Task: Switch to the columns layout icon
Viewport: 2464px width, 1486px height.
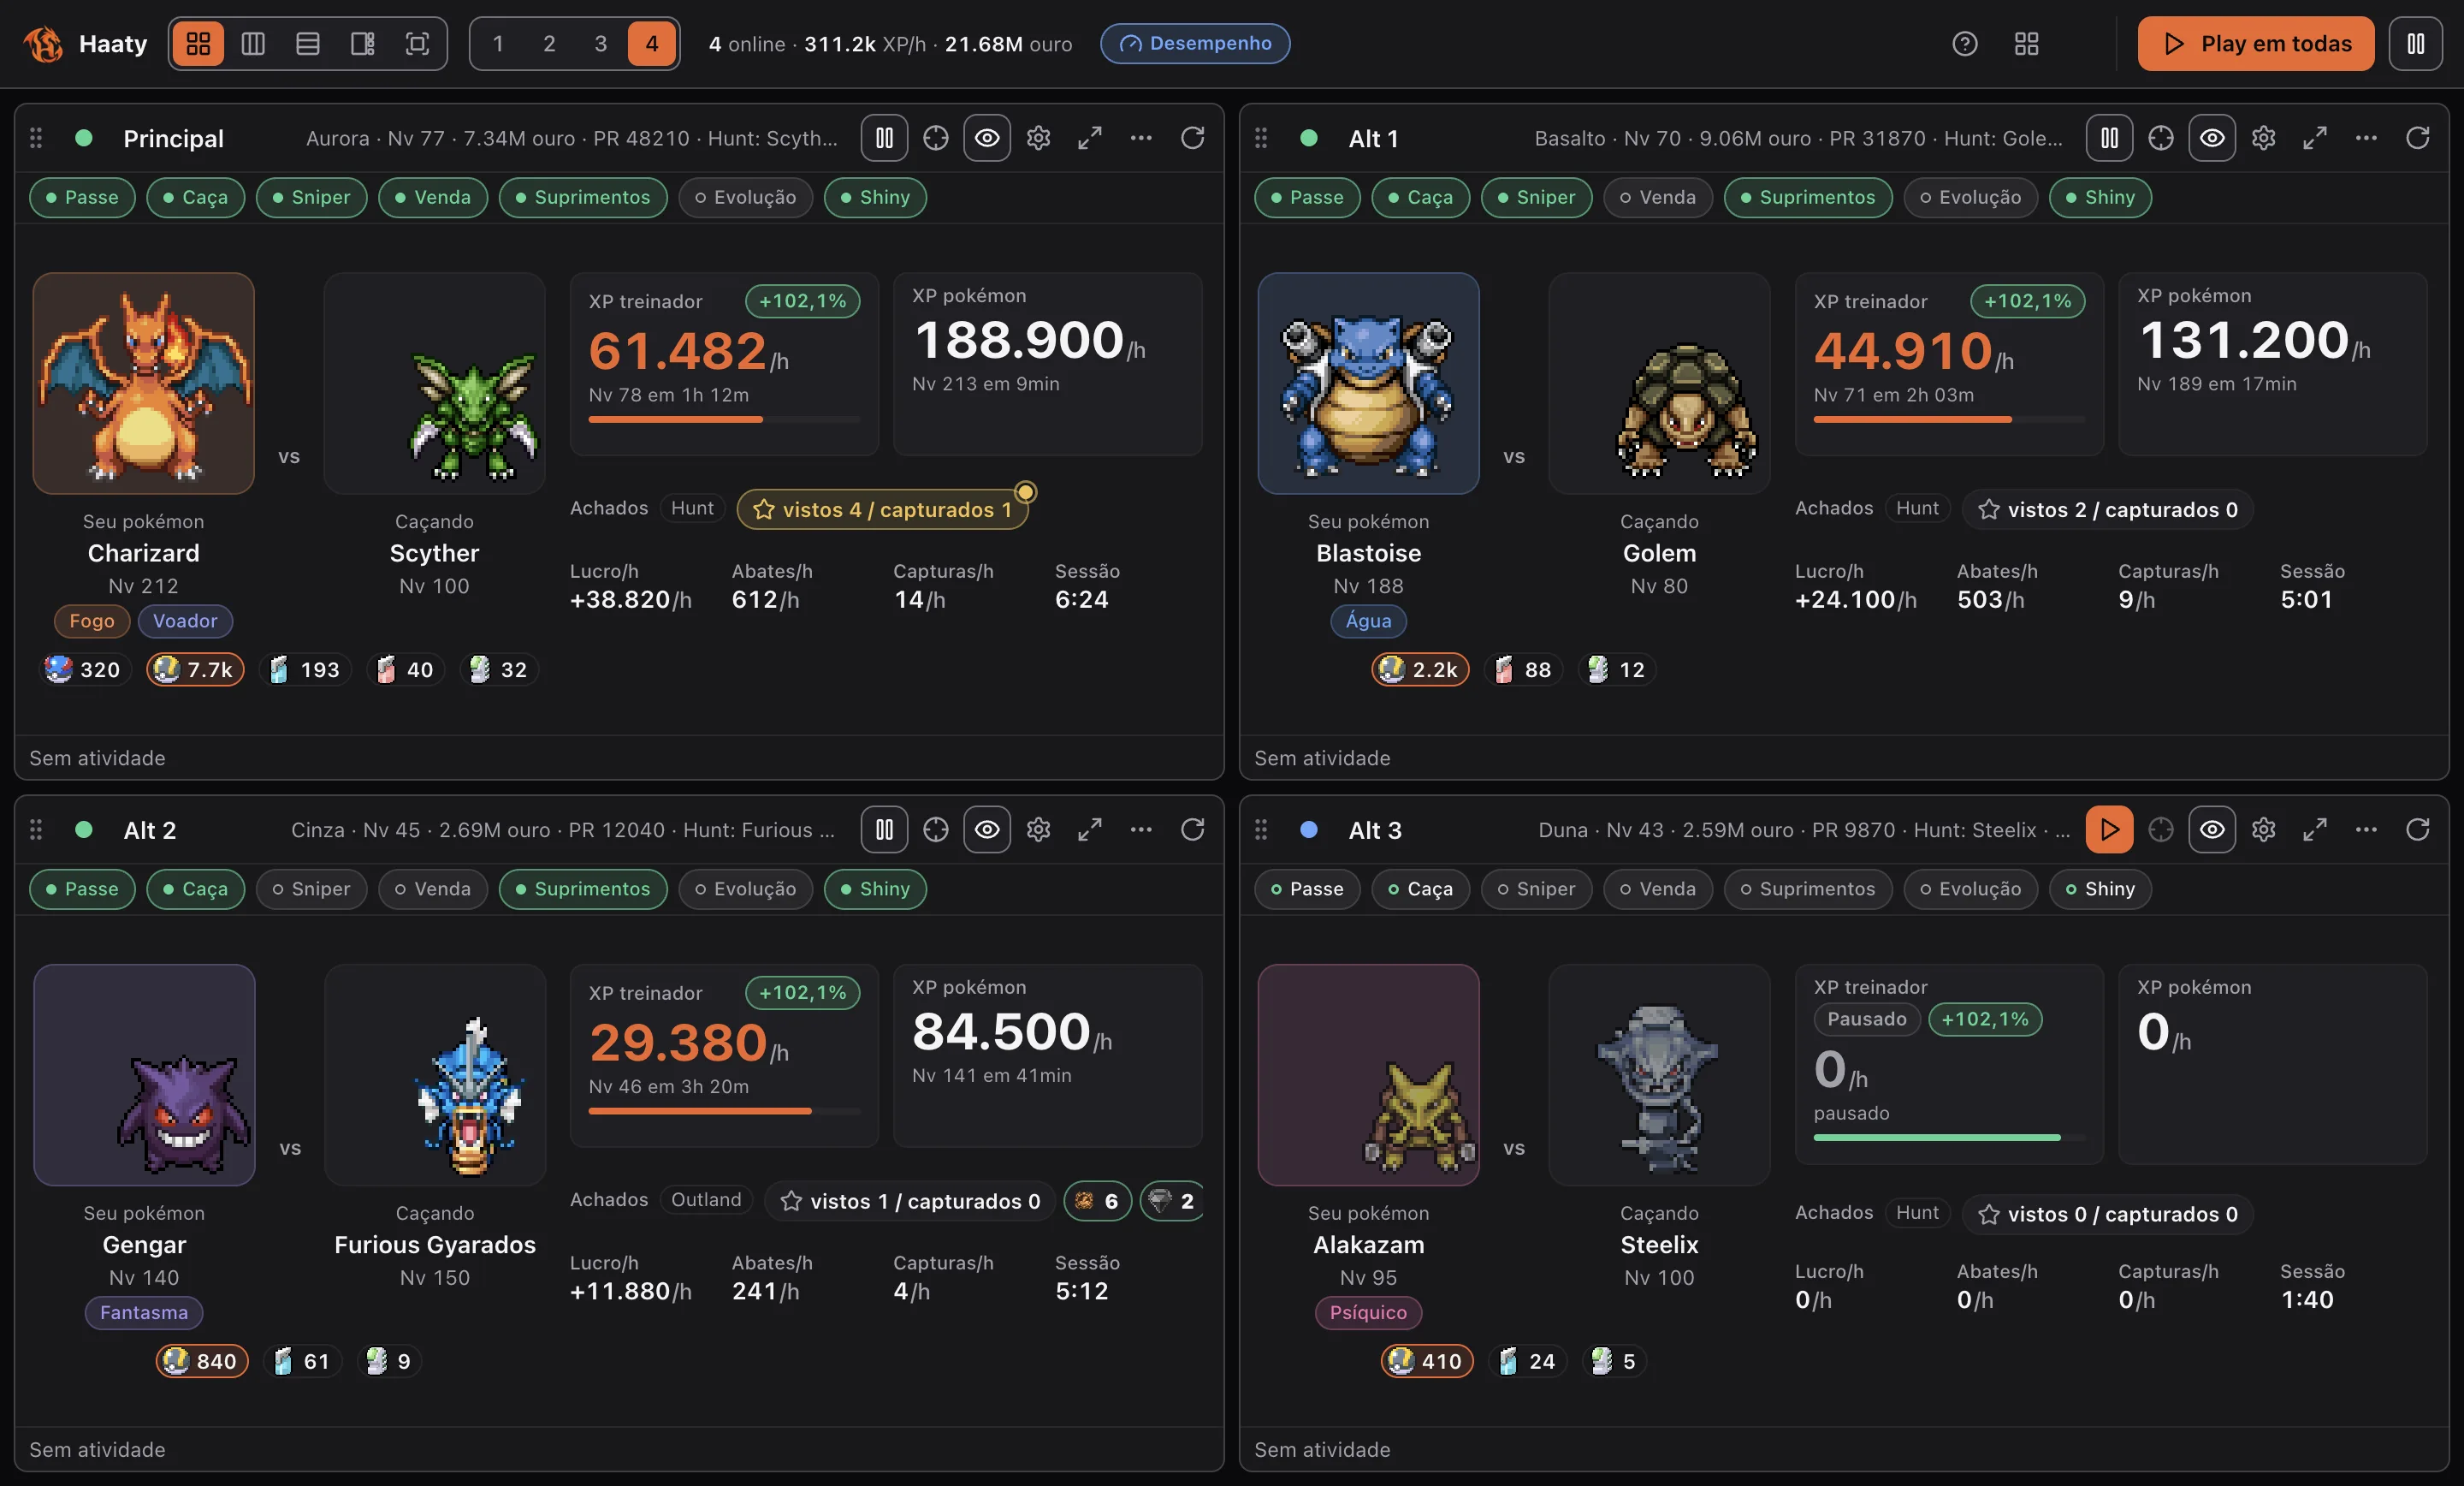Action: pyautogui.click(x=253, y=44)
